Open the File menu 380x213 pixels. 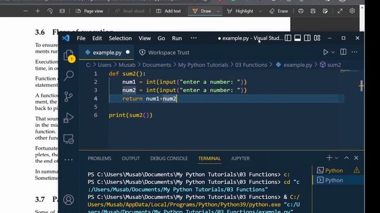click(x=81, y=38)
